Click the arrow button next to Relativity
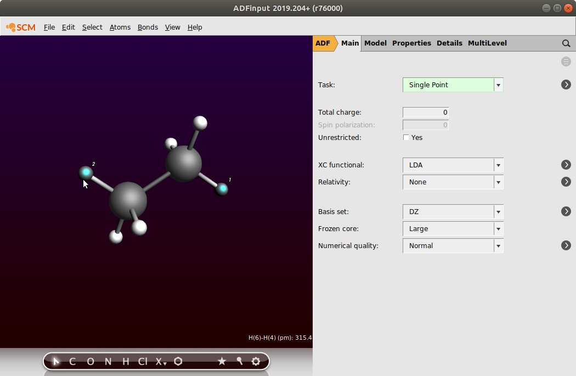The width and height of the screenshot is (576, 376). pos(566,182)
